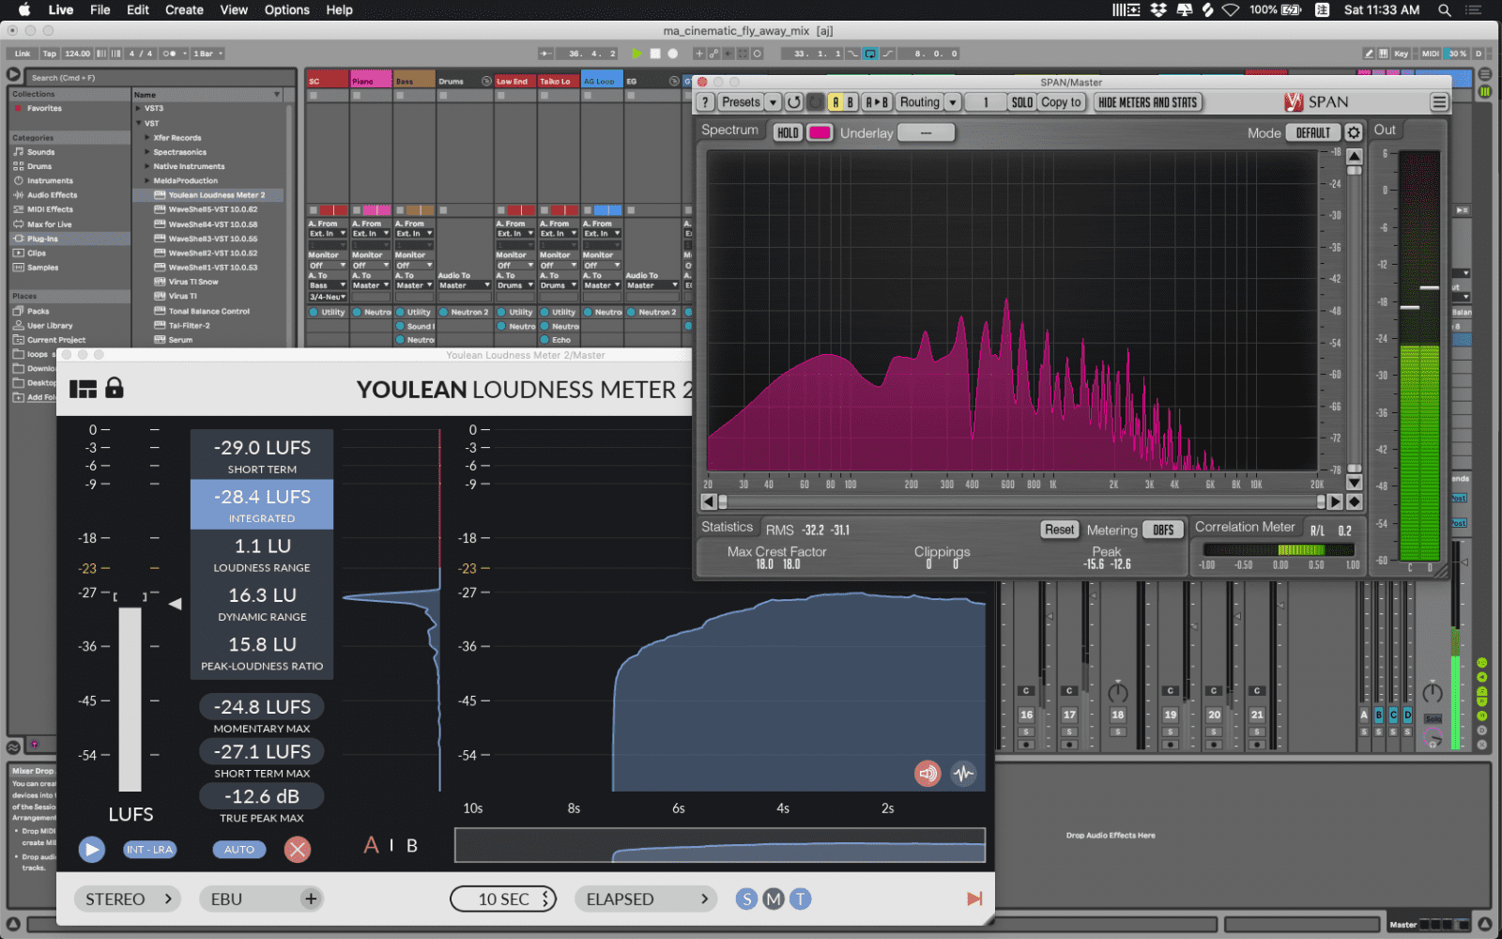Screen dimensions: 1502x939
Task: Open the SPAN hamburger menu icon
Action: [1439, 102]
